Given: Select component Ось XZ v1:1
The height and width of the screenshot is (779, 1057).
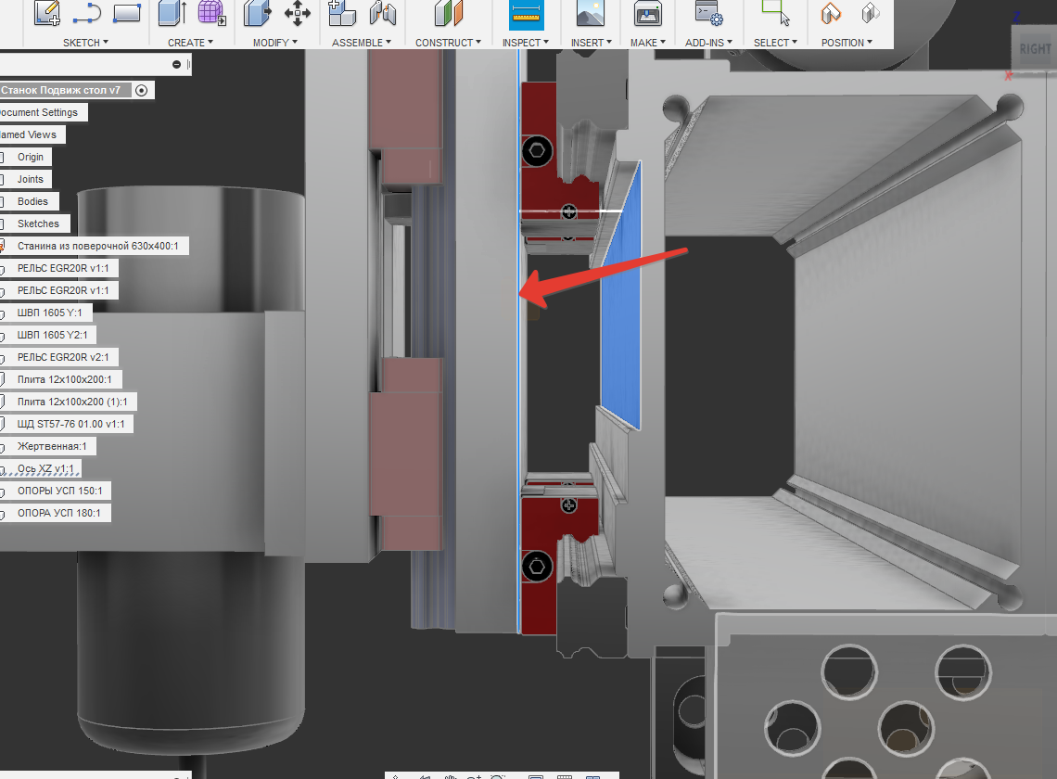Looking at the screenshot, I should (45, 468).
